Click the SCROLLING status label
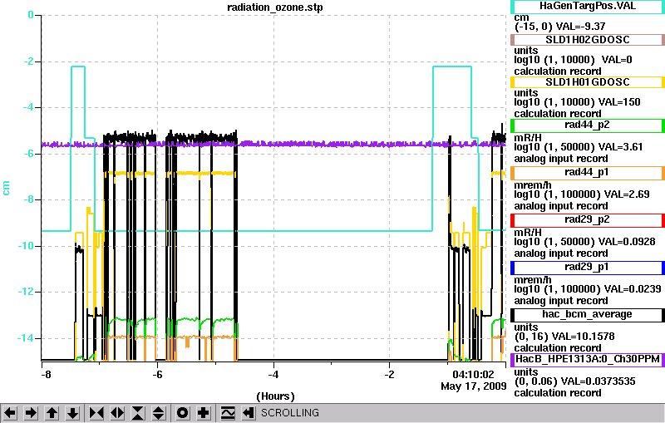The image size is (665, 423). click(289, 413)
